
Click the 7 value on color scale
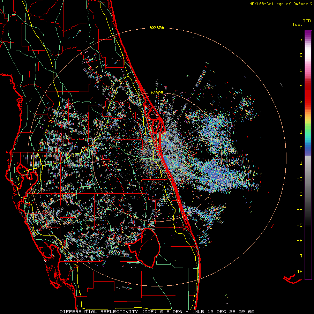301,39
